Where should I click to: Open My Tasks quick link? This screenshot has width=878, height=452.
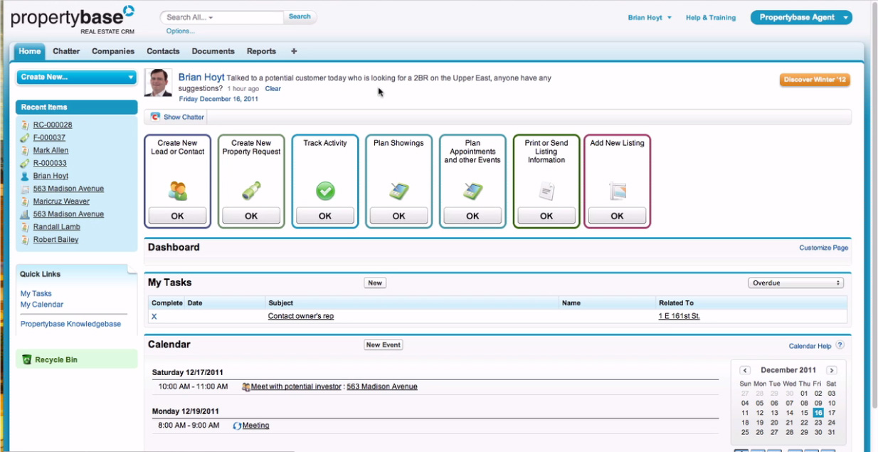36,294
